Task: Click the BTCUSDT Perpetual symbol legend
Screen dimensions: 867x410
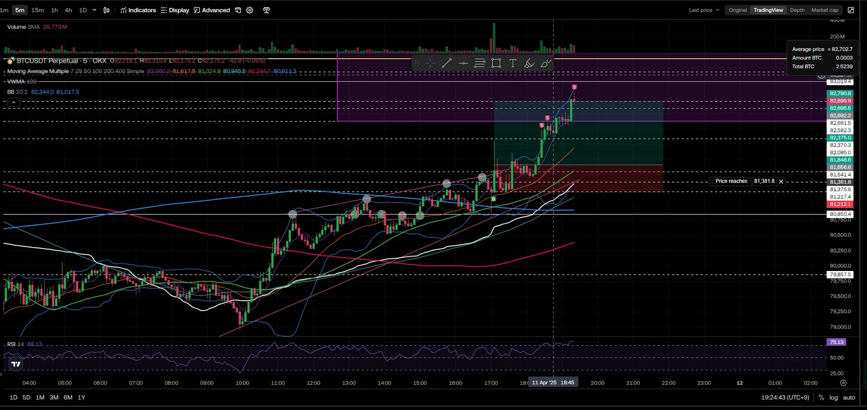Action: 61,61
